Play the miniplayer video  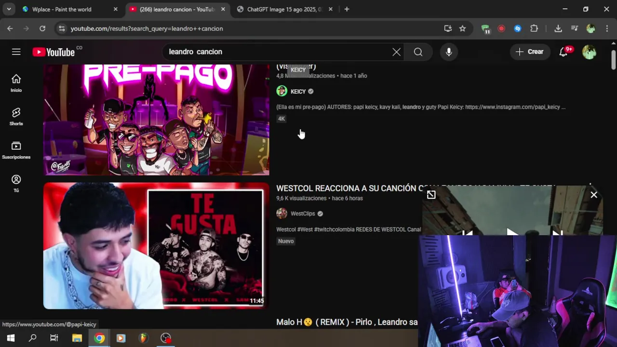coord(512,233)
